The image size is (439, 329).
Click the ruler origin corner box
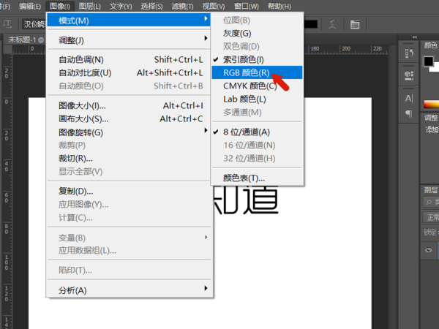(7, 49)
